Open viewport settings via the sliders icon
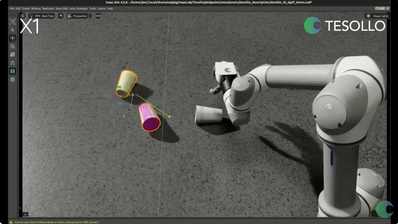 pos(23,16)
